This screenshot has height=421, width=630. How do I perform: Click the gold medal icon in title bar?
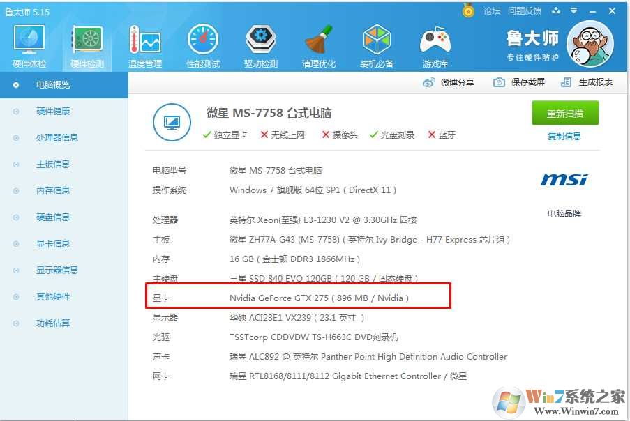[468, 10]
